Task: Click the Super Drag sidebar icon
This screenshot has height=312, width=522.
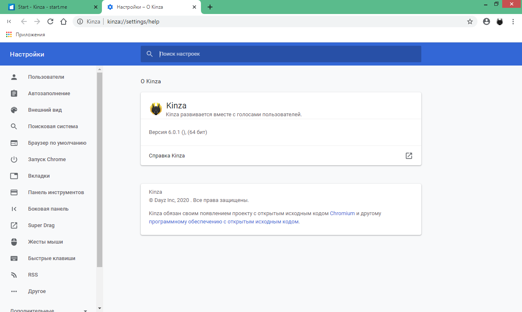Action: [14, 225]
